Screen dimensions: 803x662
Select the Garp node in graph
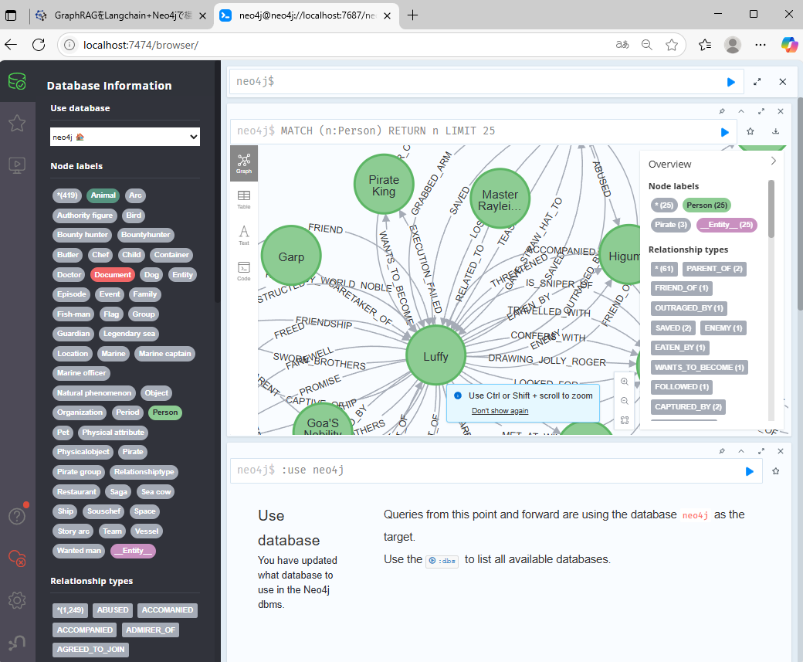click(291, 256)
